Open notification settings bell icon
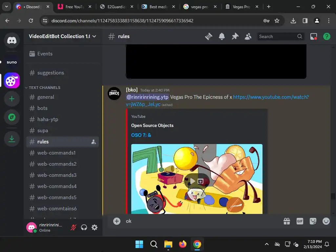336x252 pixels. [222, 36]
